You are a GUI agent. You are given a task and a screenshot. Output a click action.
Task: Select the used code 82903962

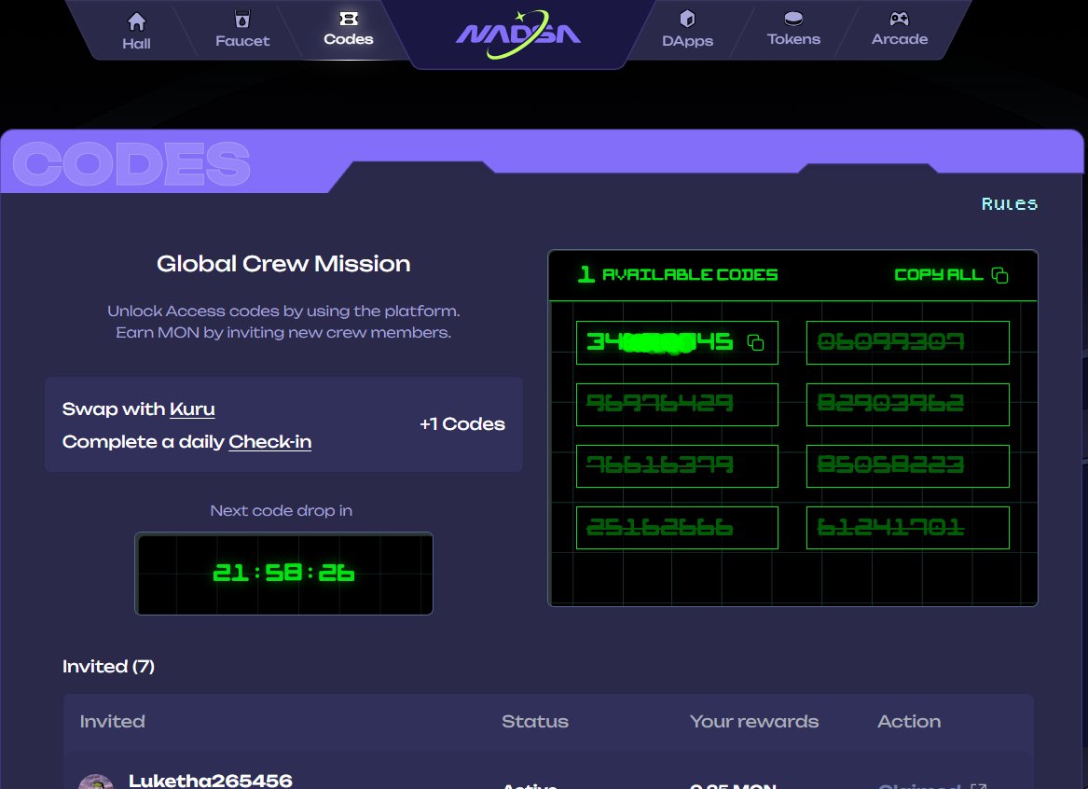tap(907, 405)
